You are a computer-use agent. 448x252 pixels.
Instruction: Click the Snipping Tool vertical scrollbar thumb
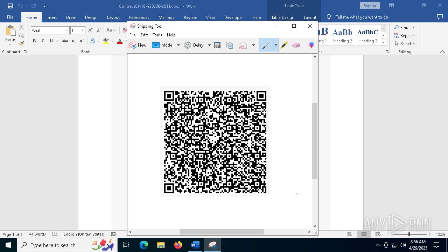coord(315,141)
